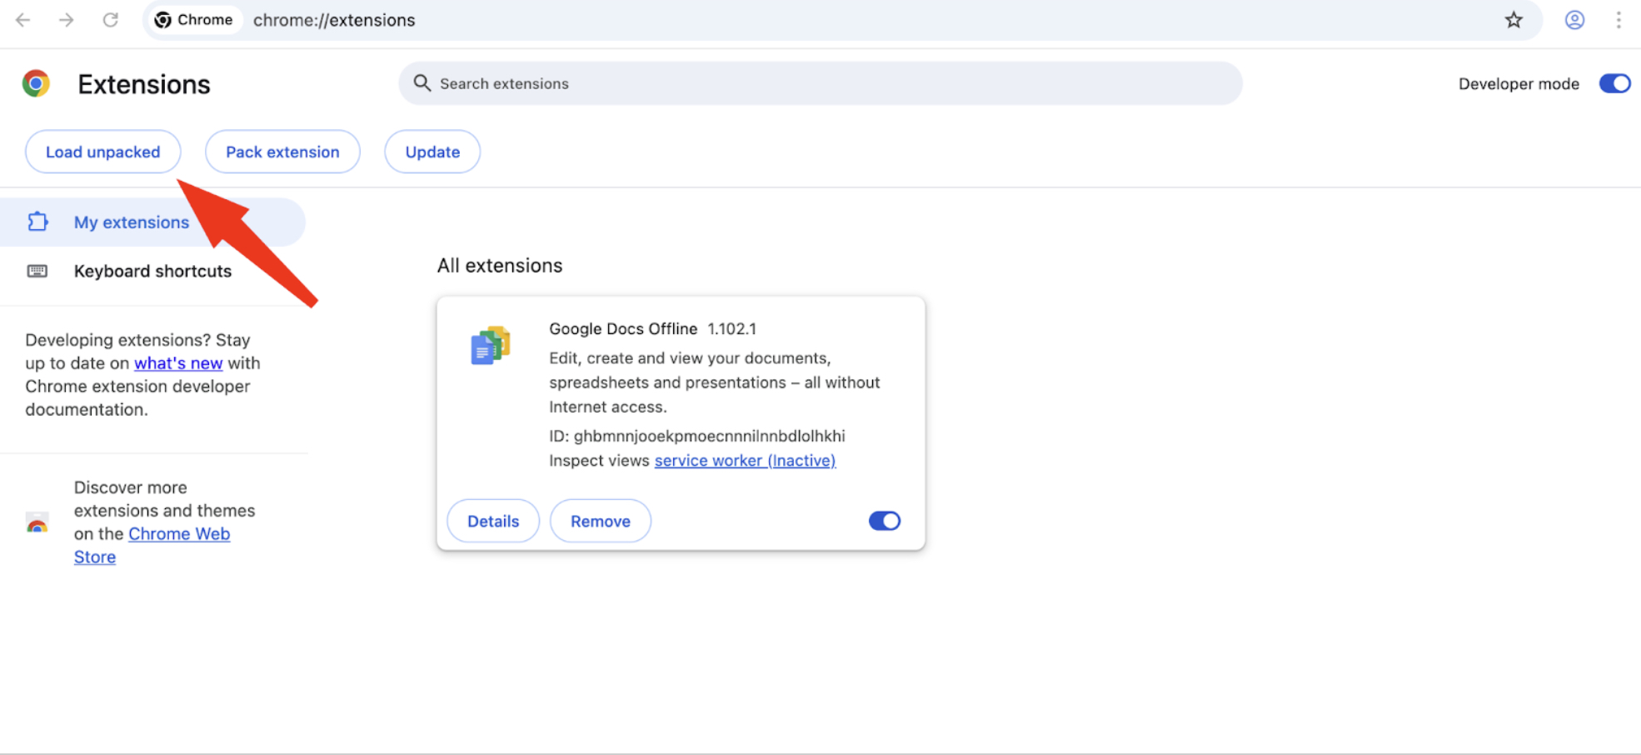Open Chrome's three-dot menu

[1619, 20]
